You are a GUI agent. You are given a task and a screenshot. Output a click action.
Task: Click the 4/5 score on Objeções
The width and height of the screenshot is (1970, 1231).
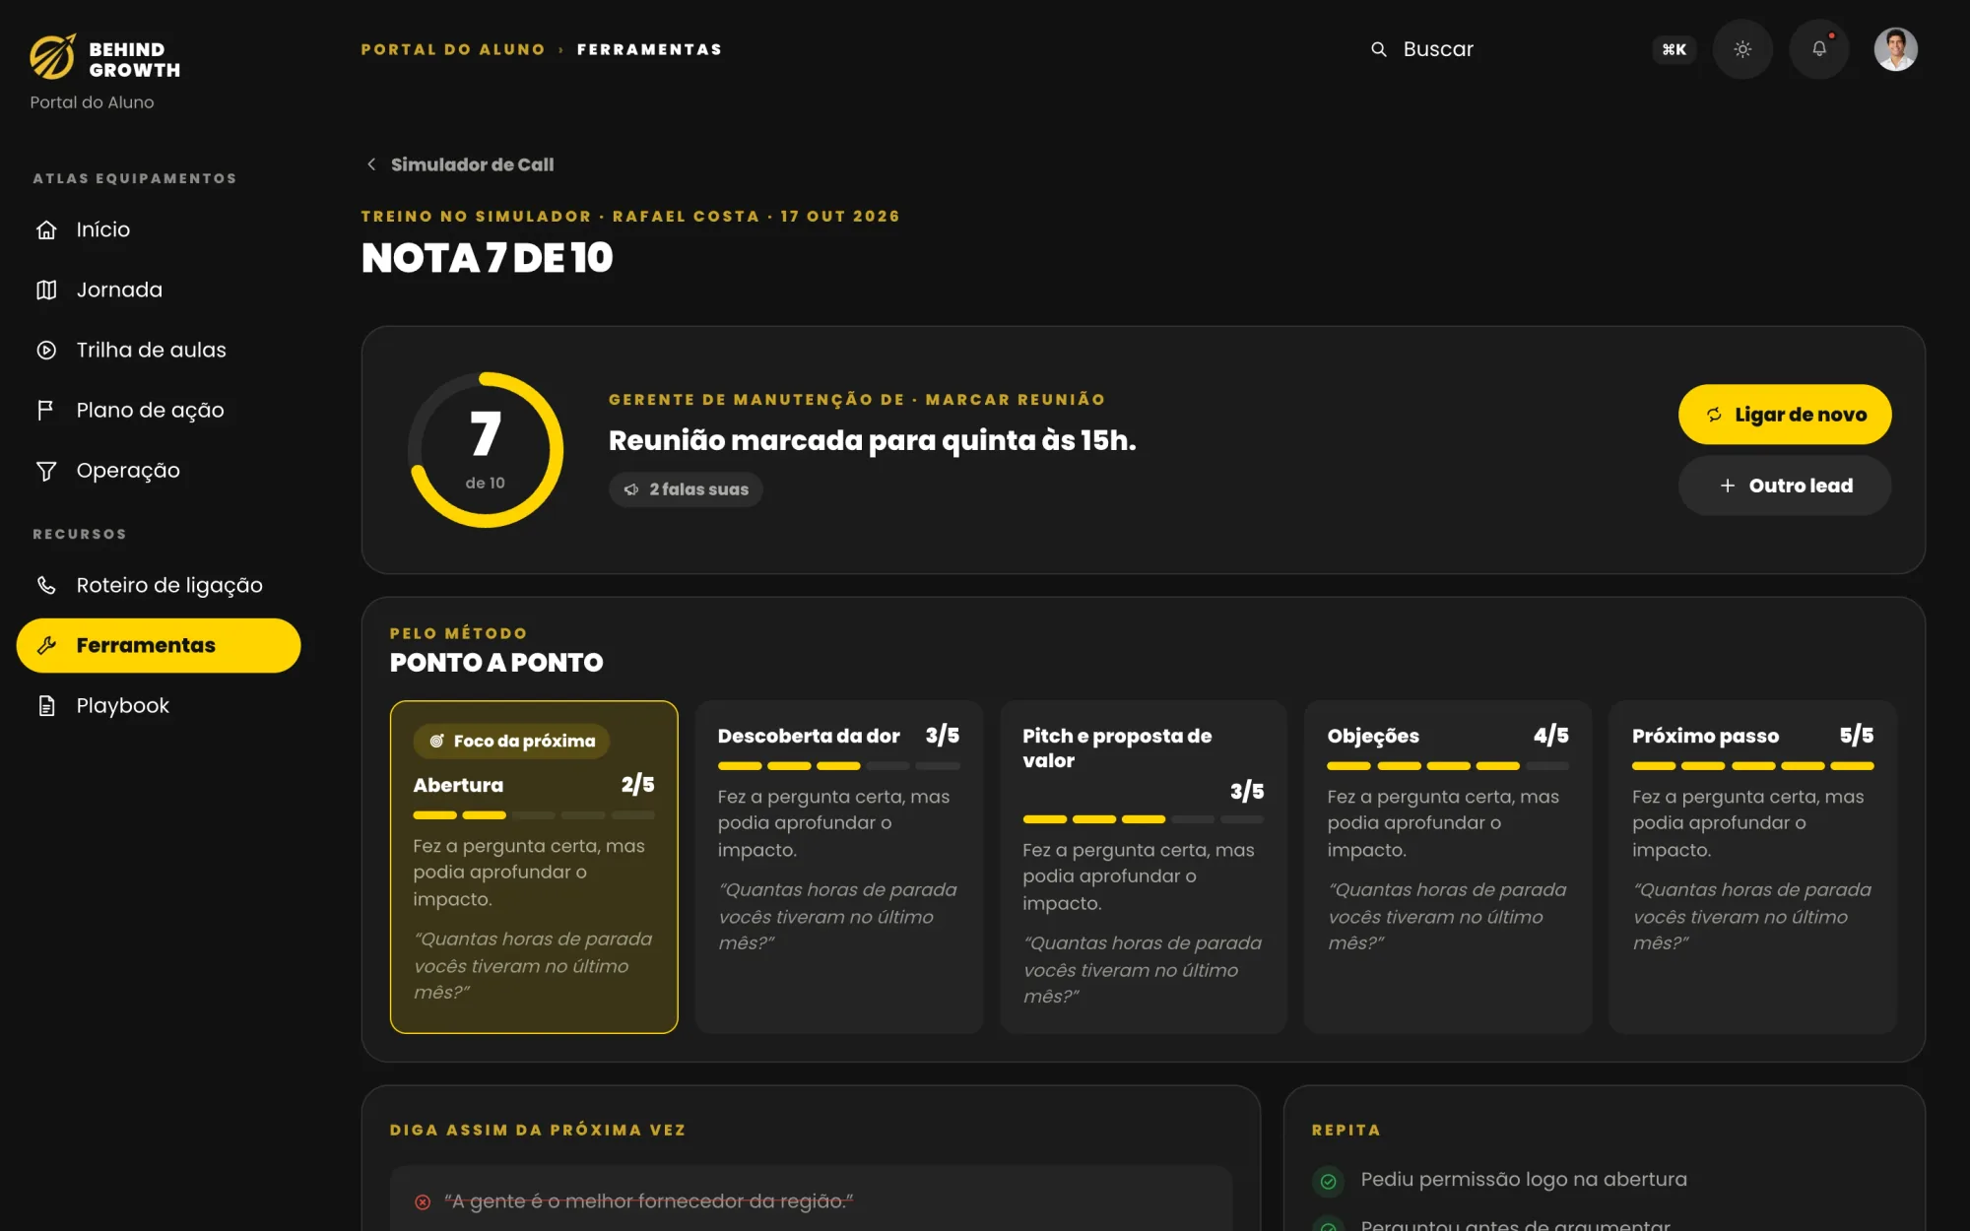click(1550, 736)
